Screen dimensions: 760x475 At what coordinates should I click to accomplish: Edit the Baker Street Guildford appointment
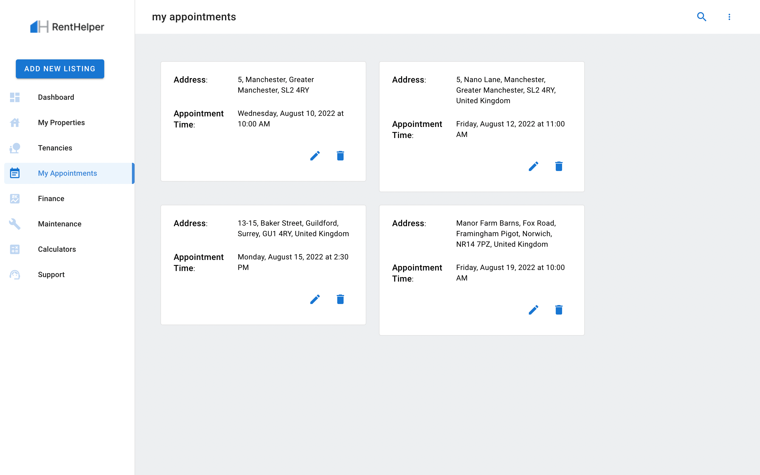315,300
